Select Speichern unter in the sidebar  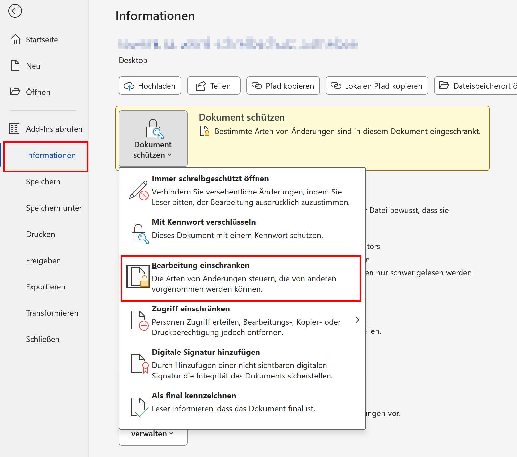(x=44, y=208)
